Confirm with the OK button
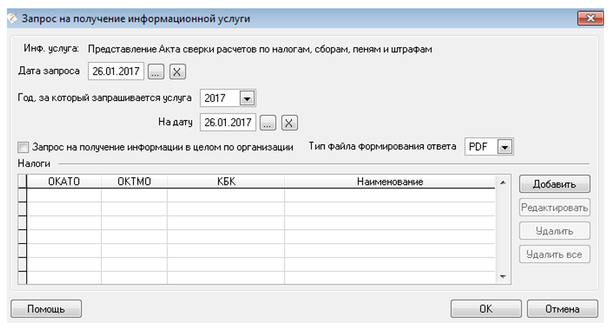 coord(485,309)
